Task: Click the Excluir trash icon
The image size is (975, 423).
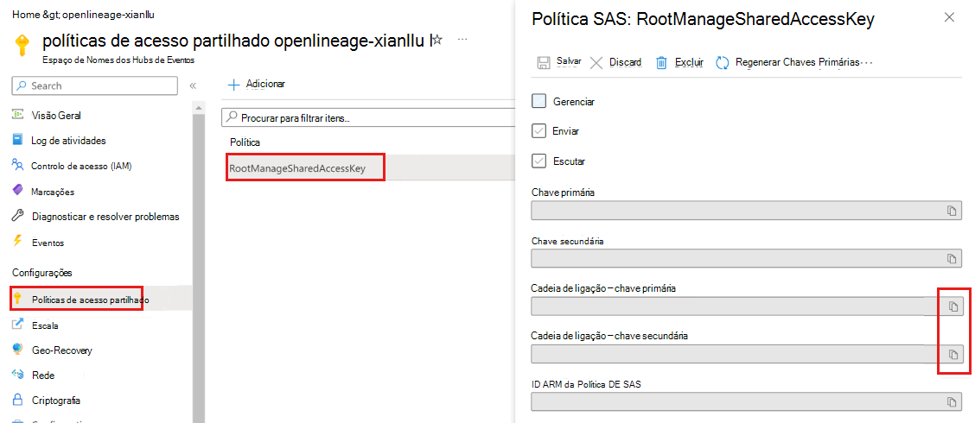Action: click(x=661, y=62)
